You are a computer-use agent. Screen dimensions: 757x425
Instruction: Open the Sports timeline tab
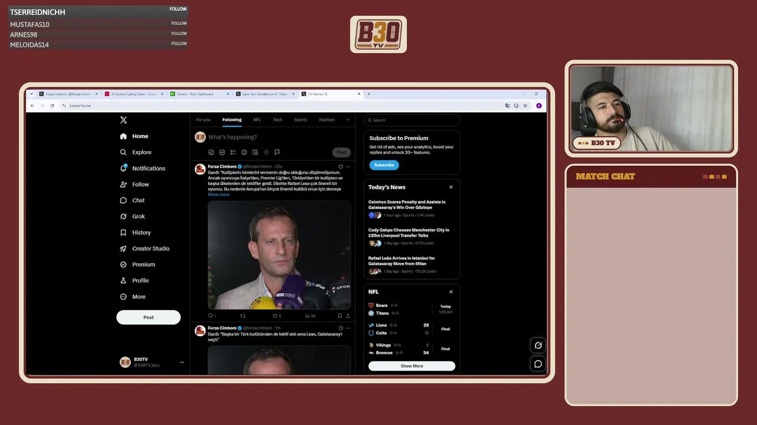click(x=300, y=120)
